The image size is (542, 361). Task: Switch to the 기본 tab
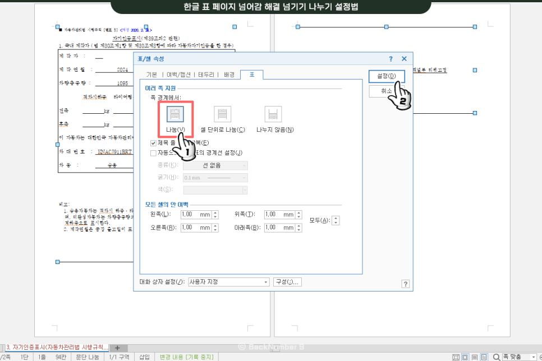151,75
